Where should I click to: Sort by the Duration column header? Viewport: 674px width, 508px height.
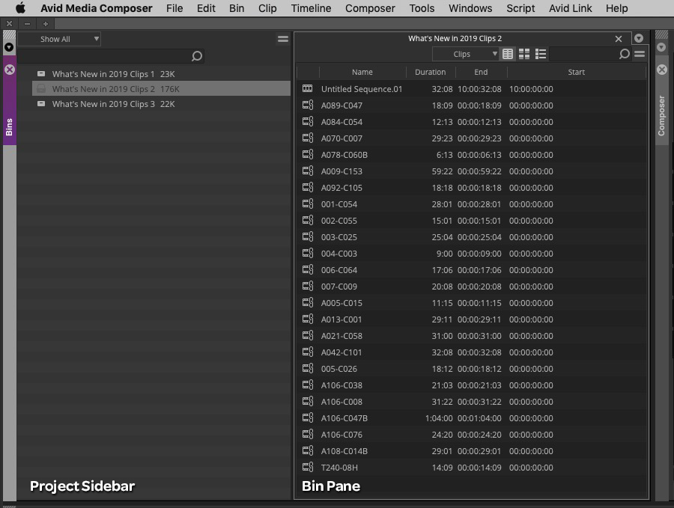click(x=430, y=72)
